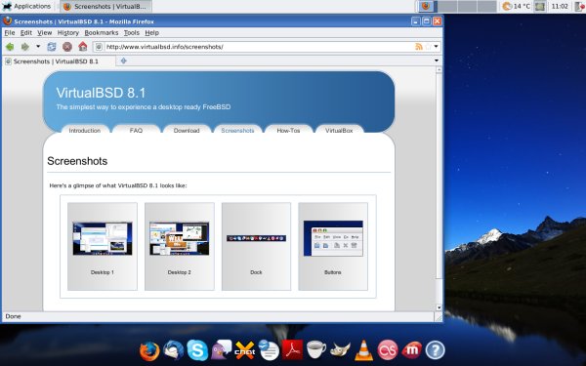Launch GIMP from the dock
Screen dimensions: 586x366
point(340,350)
